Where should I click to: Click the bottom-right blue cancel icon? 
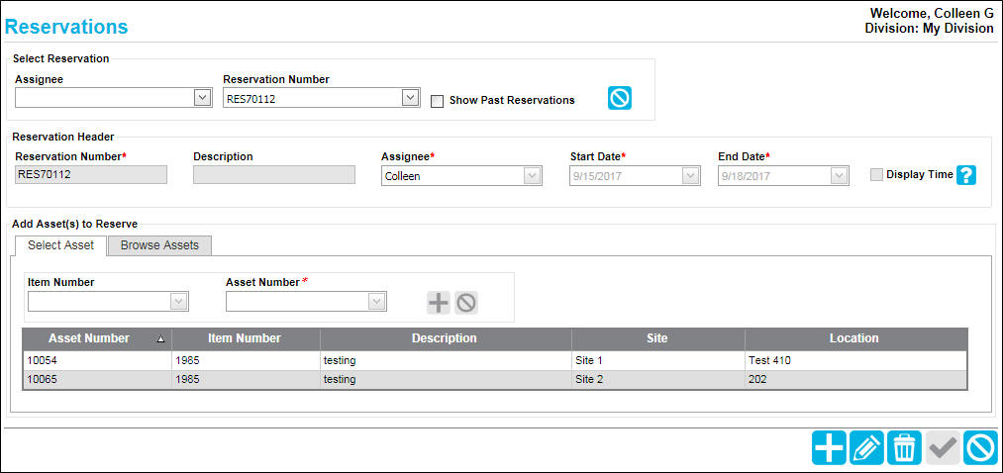pyautogui.click(x=980, y=447)
